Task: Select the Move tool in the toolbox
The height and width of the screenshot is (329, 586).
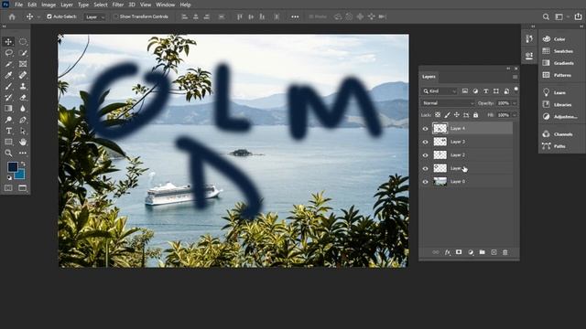Action: (8, 42)
